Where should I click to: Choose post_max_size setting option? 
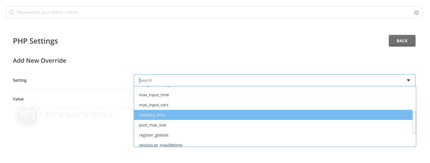[153, 125]
